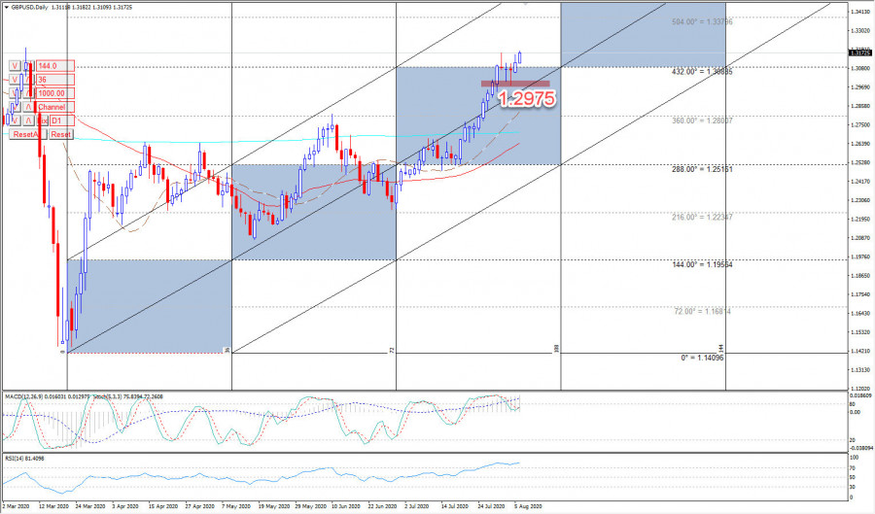Viewport: 875px width, 514px height.
Task: Select the red resistance zone rectangle
Action: [x=515, y=84]
